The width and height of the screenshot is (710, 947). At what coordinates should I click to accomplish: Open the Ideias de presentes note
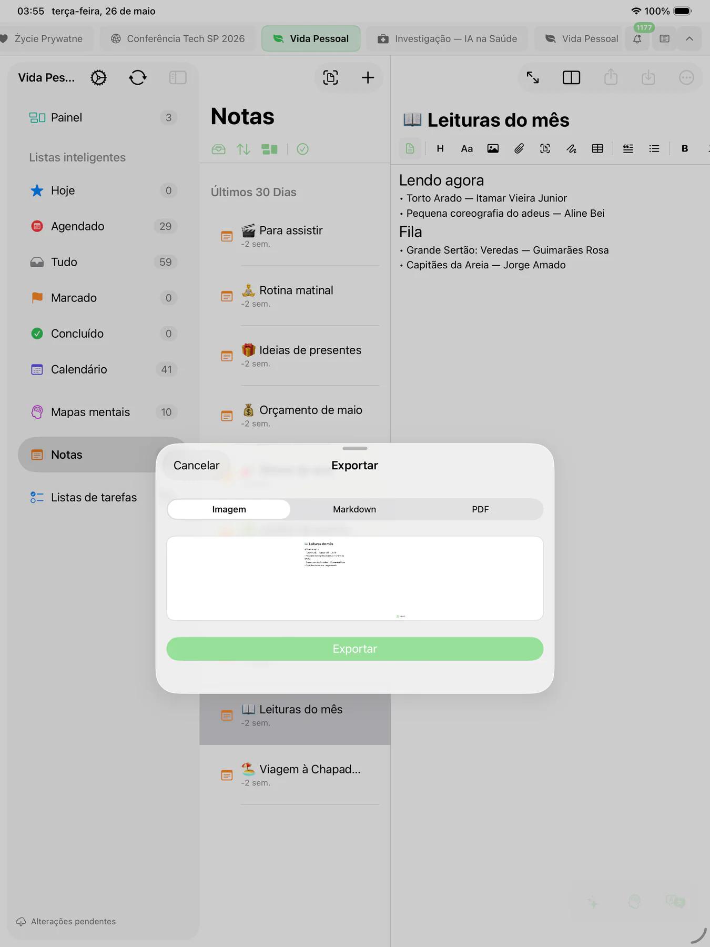click(295, 356)
